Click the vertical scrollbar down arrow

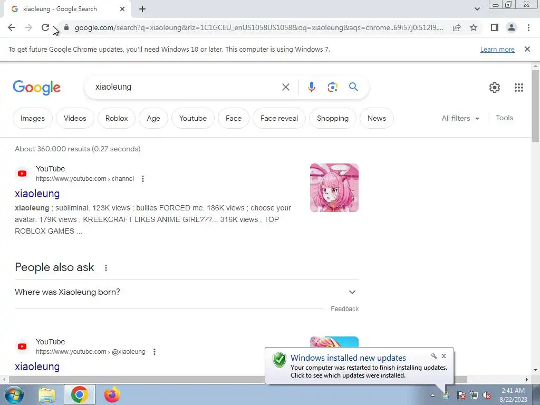pyautogui.click(x=535, y=371)
